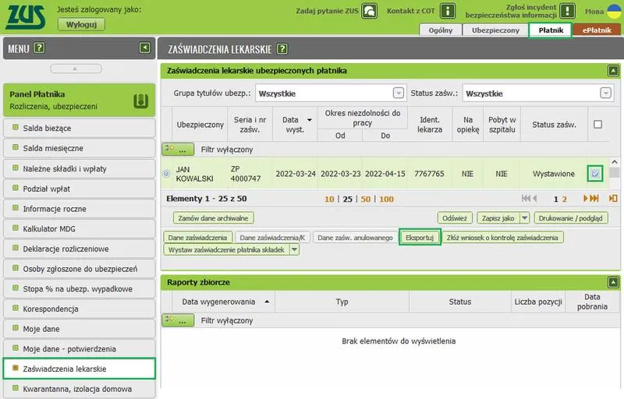The width and height of the screenshot is (624, 399).
Task: Open the Status zaśw. dropdown
Action: 606,93
